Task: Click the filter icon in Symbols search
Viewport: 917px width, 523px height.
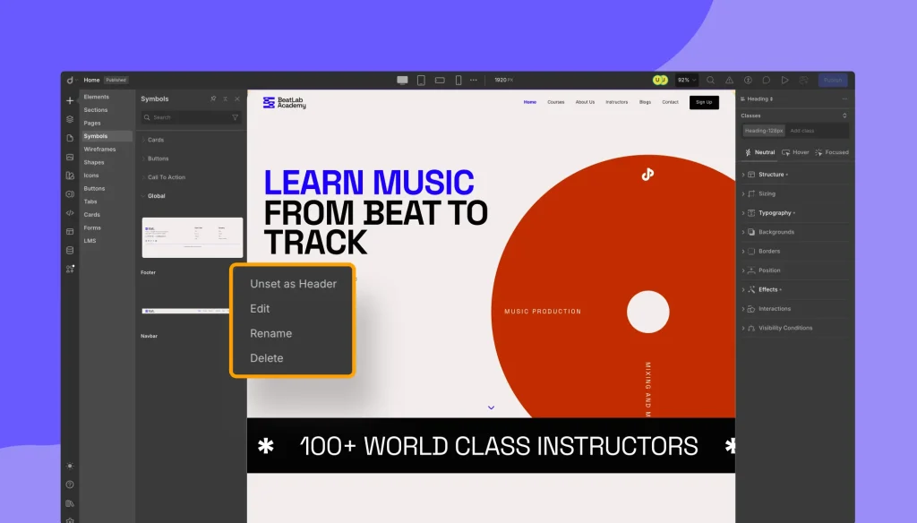Action: [x=236, y=117]
